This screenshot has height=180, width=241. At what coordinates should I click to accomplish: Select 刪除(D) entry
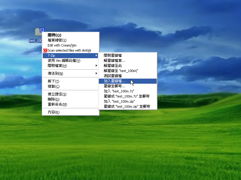[x=71, y=99]
